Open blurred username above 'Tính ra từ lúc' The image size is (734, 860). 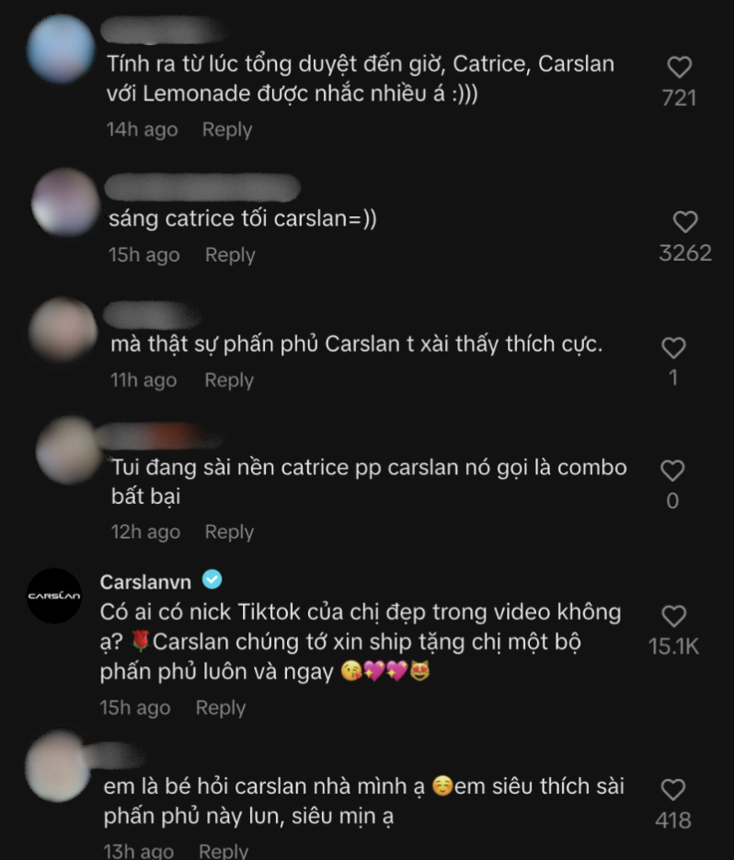[x=163, y=29]
